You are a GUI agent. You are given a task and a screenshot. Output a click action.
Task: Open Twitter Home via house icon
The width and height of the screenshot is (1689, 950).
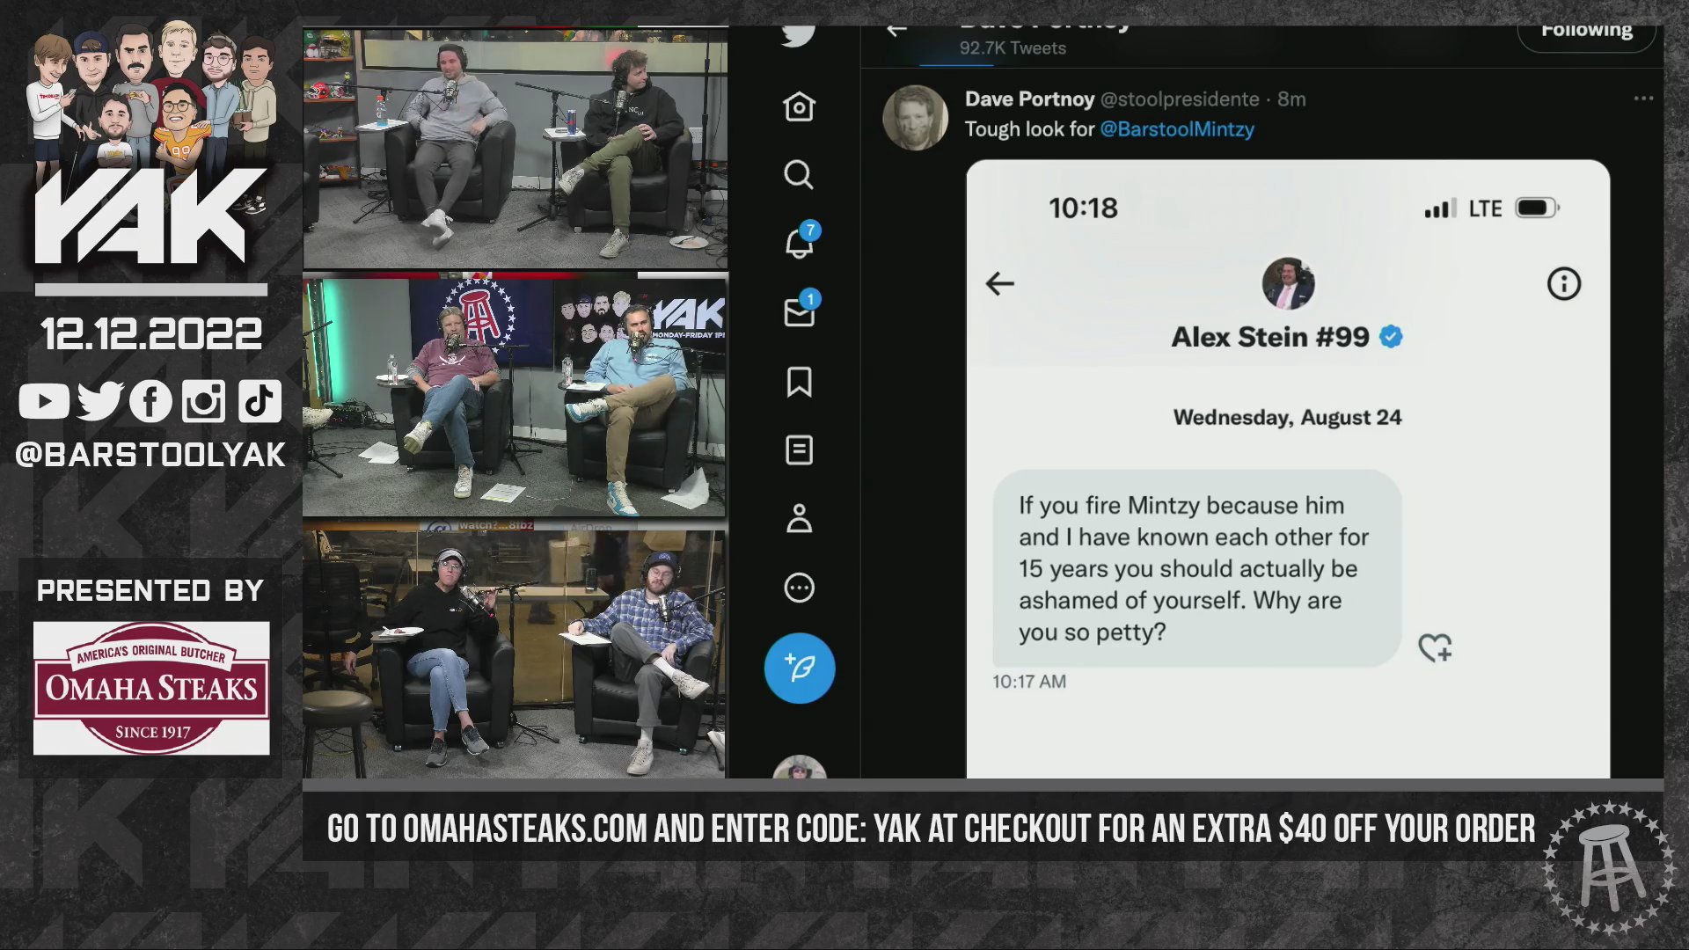click(799, 106)
